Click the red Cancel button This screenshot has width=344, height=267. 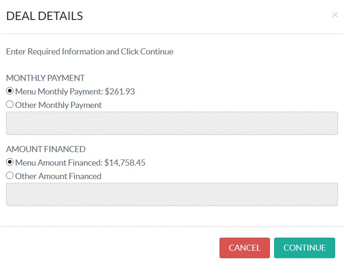[245, 248]
